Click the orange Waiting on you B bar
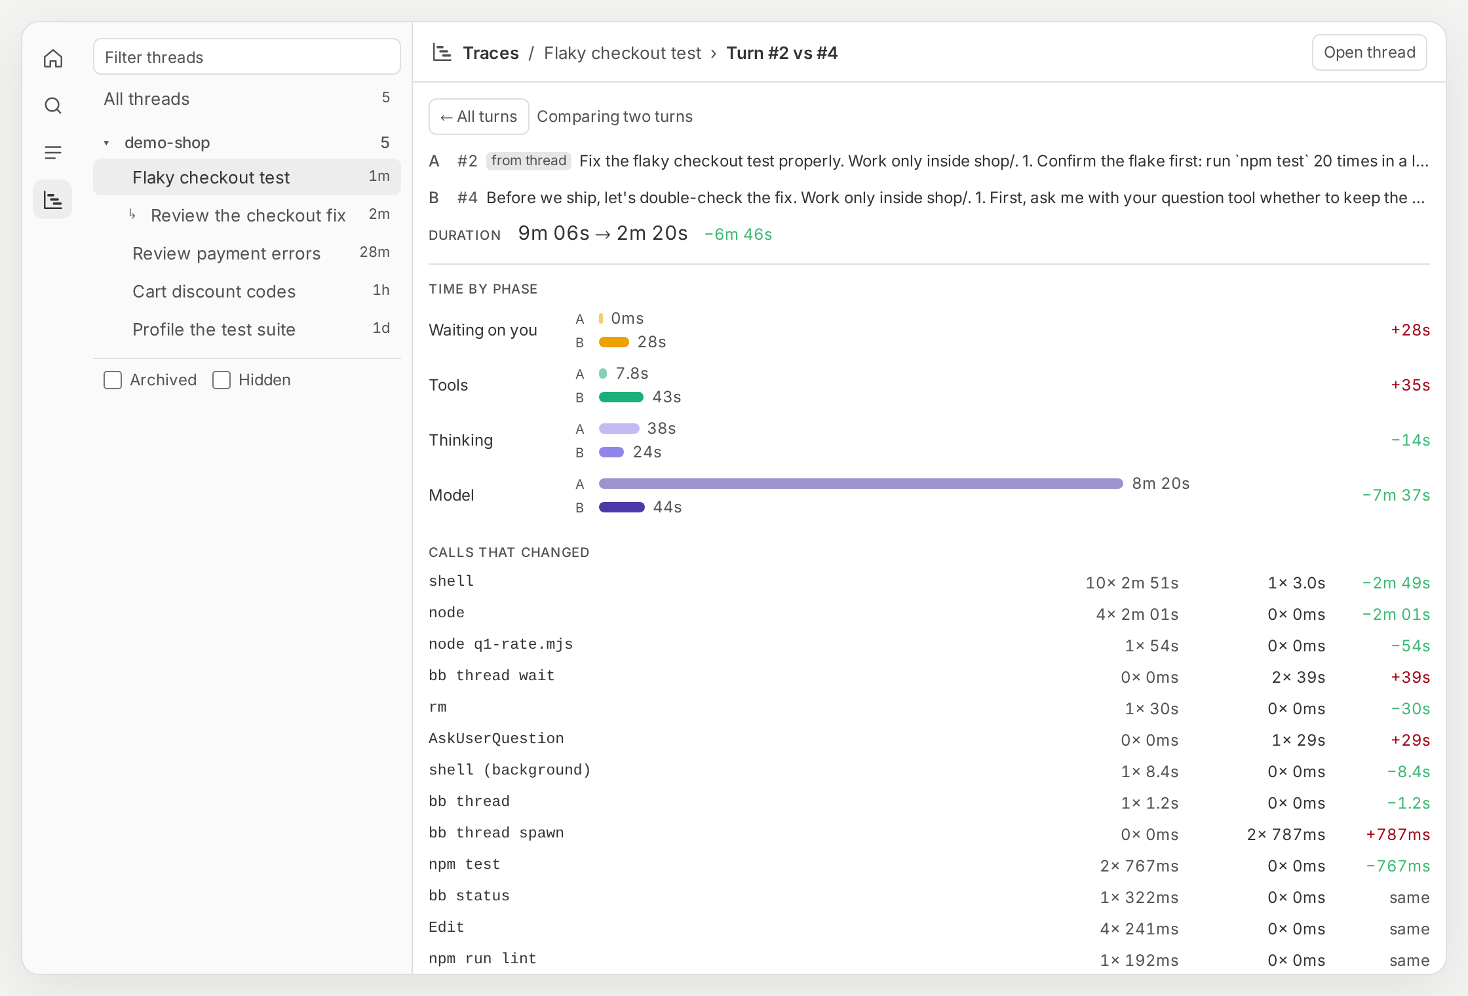 pyautogui.click(x=614, y=342)
